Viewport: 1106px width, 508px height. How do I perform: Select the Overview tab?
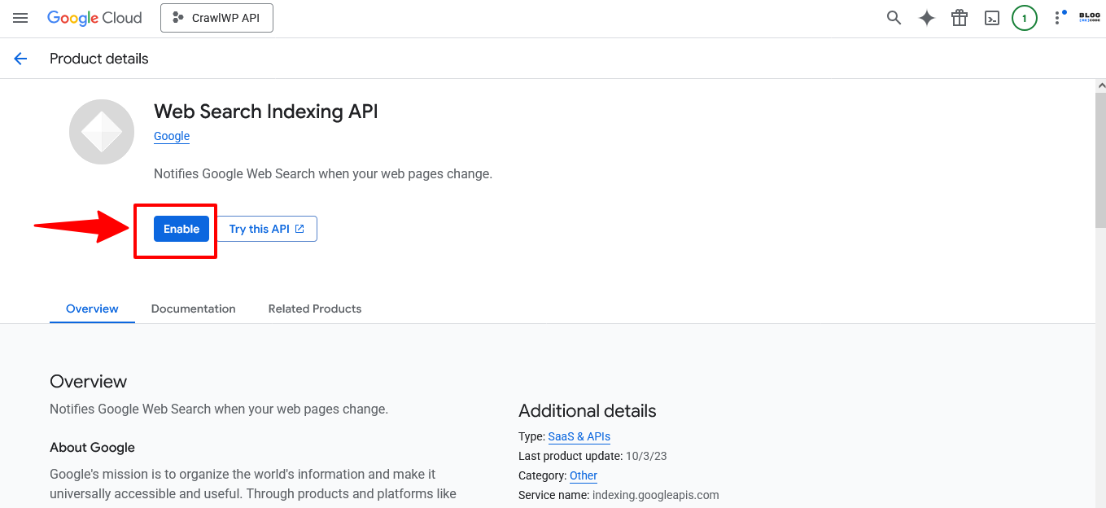click(92, 309)
